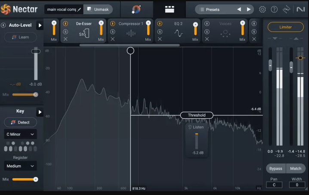Screen dimensions: 309x195
Task: Open the Vocal Assistant icon
Action: 136,9
